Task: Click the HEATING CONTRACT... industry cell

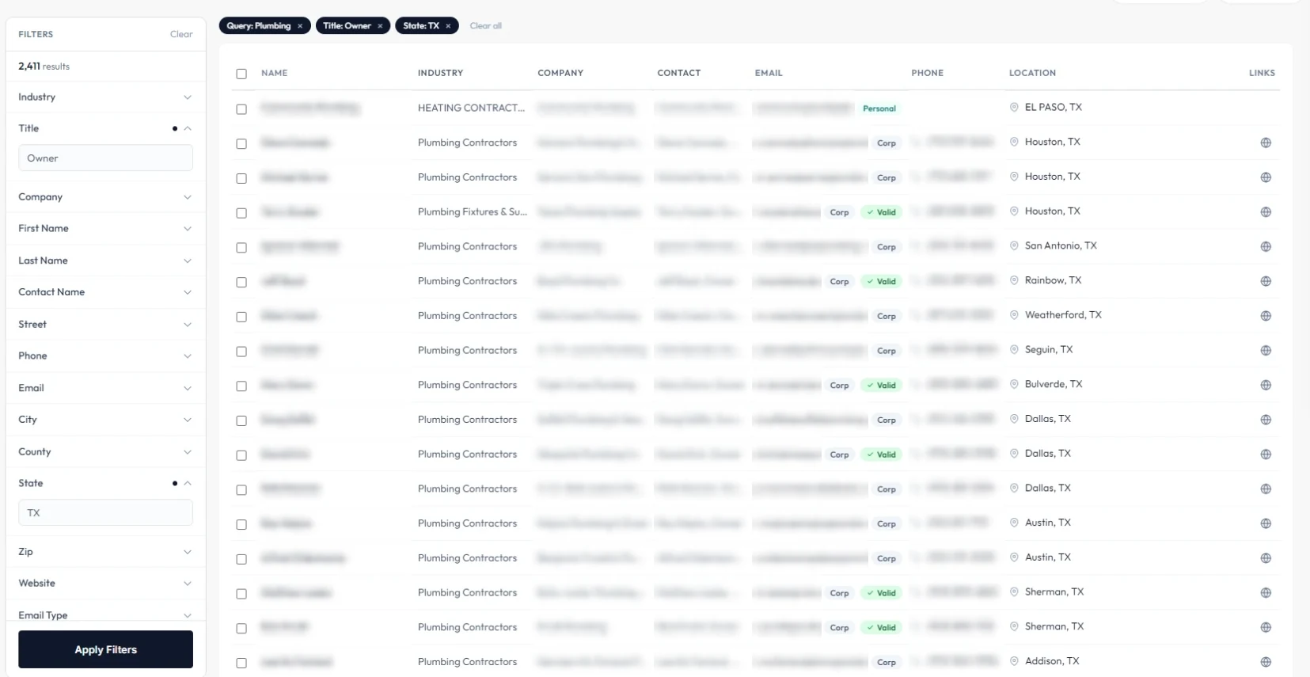Action: [471, 108]
